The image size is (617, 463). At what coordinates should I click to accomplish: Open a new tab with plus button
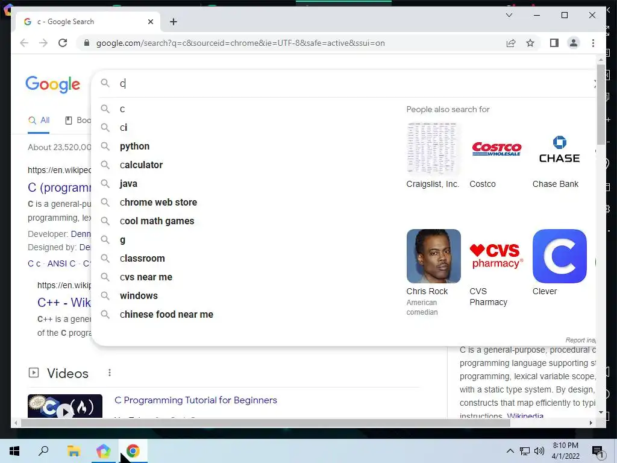click(174, 22)
